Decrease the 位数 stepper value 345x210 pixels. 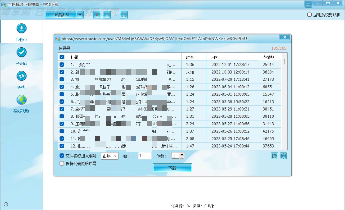coord(182,157)
